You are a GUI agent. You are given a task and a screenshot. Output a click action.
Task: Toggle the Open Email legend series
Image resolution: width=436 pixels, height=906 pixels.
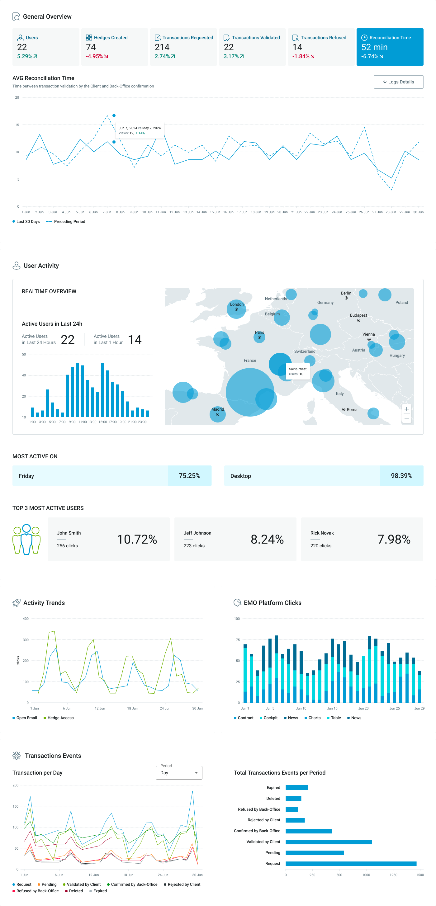25,718
